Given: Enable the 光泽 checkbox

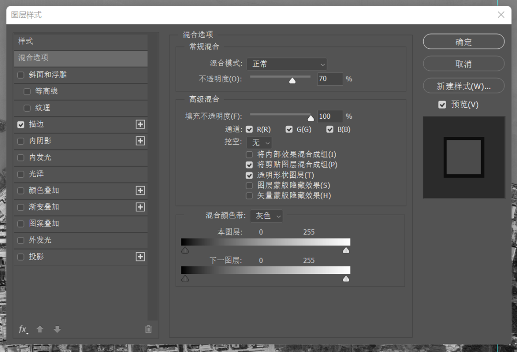Looking at the screenshot, I should tap(21, 174).
